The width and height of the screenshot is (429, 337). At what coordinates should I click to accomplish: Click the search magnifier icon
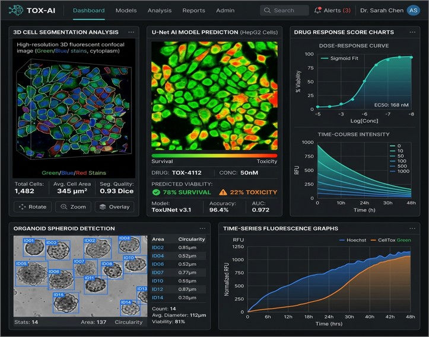(267, 11)
